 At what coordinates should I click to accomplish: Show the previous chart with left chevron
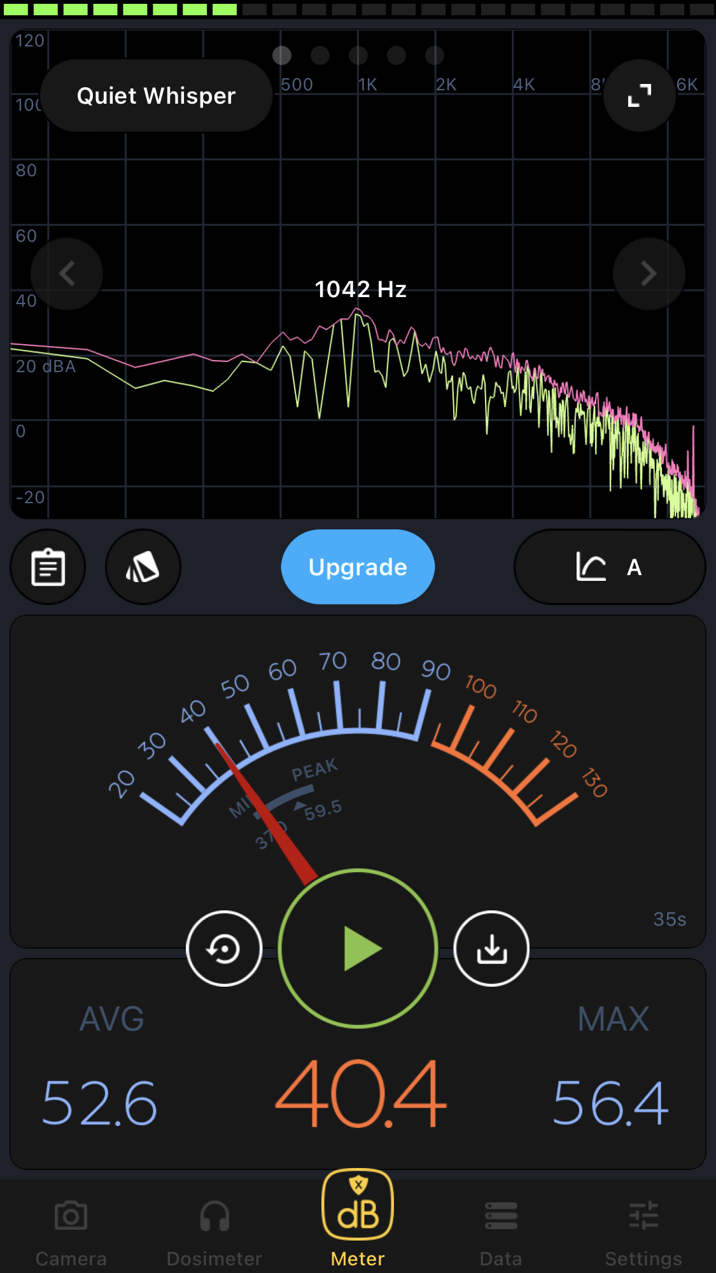pyautogui.click(x=67, y=274)
